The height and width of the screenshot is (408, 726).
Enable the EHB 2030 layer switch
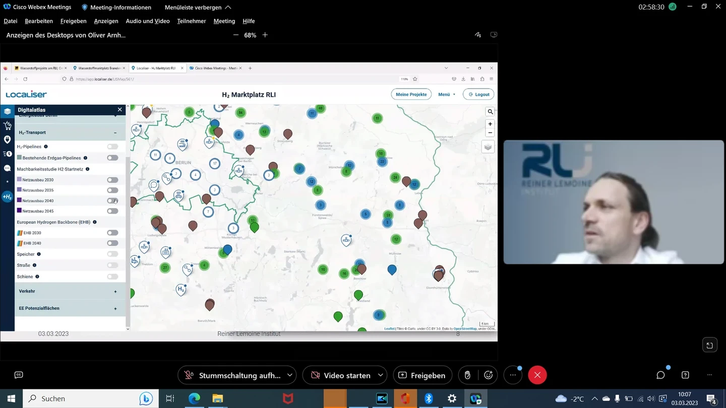point(112,233)
